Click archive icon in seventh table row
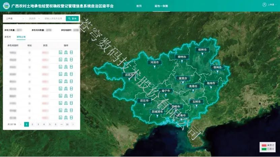 coord(71,96)
